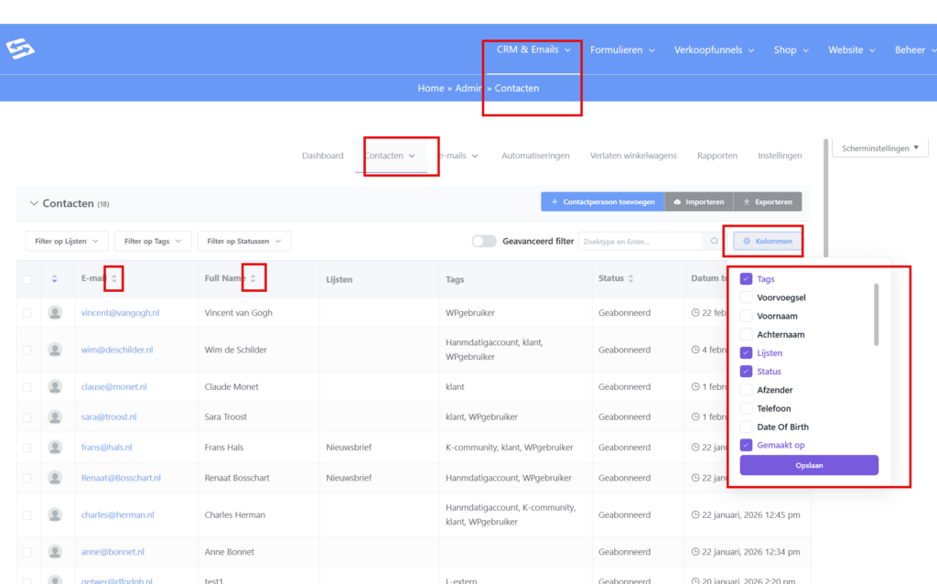
Task: Open the Scherminstellingen dropdown
Action: pyautogui.click(x=879, y=147)
